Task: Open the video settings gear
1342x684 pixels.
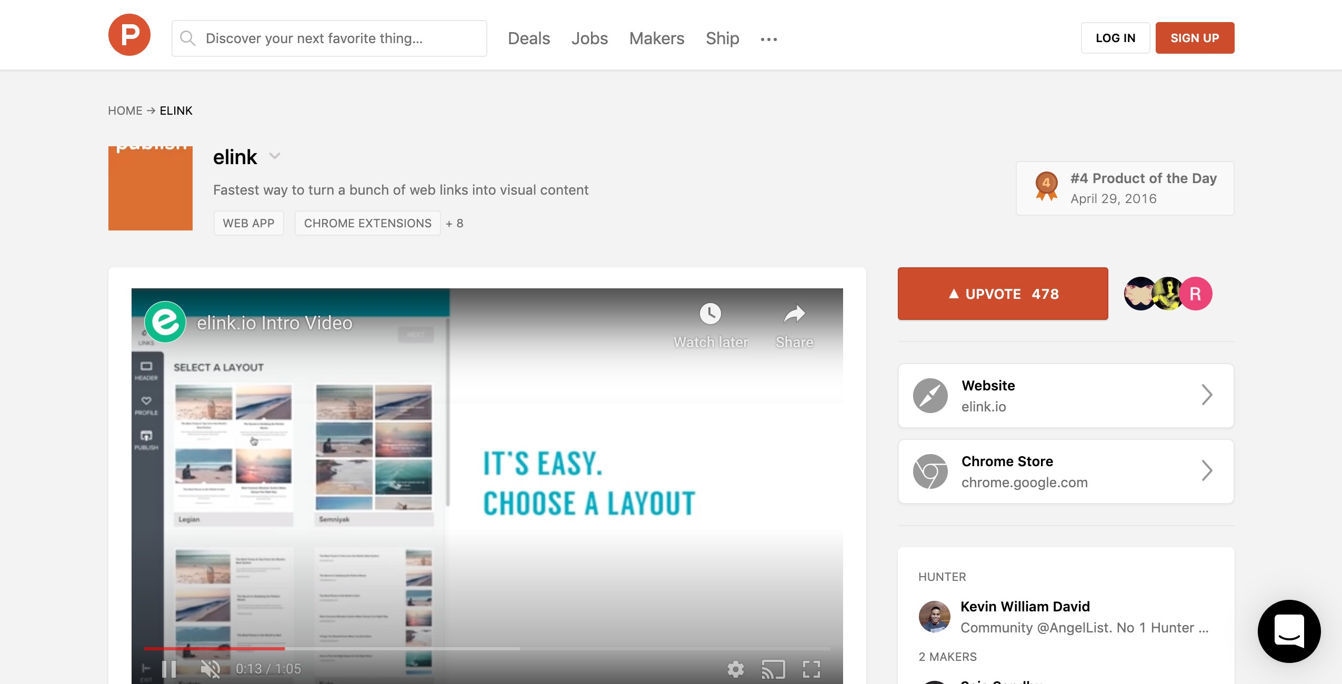Action: pyautogui.click(x=736, y=669)
